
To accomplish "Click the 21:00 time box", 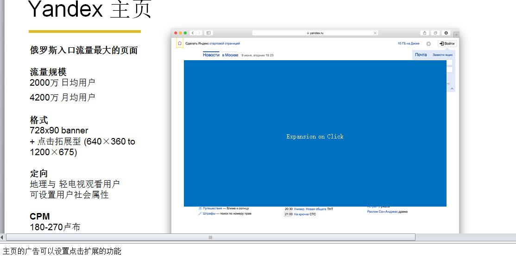I will 288,214.
